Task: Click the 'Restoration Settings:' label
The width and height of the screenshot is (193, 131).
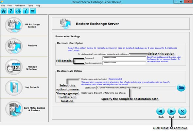Action: 68,36
